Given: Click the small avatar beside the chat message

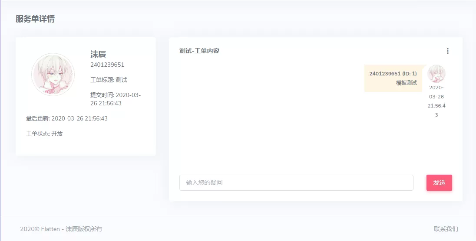Looking at the screenshot, I should tap(436, 74).
